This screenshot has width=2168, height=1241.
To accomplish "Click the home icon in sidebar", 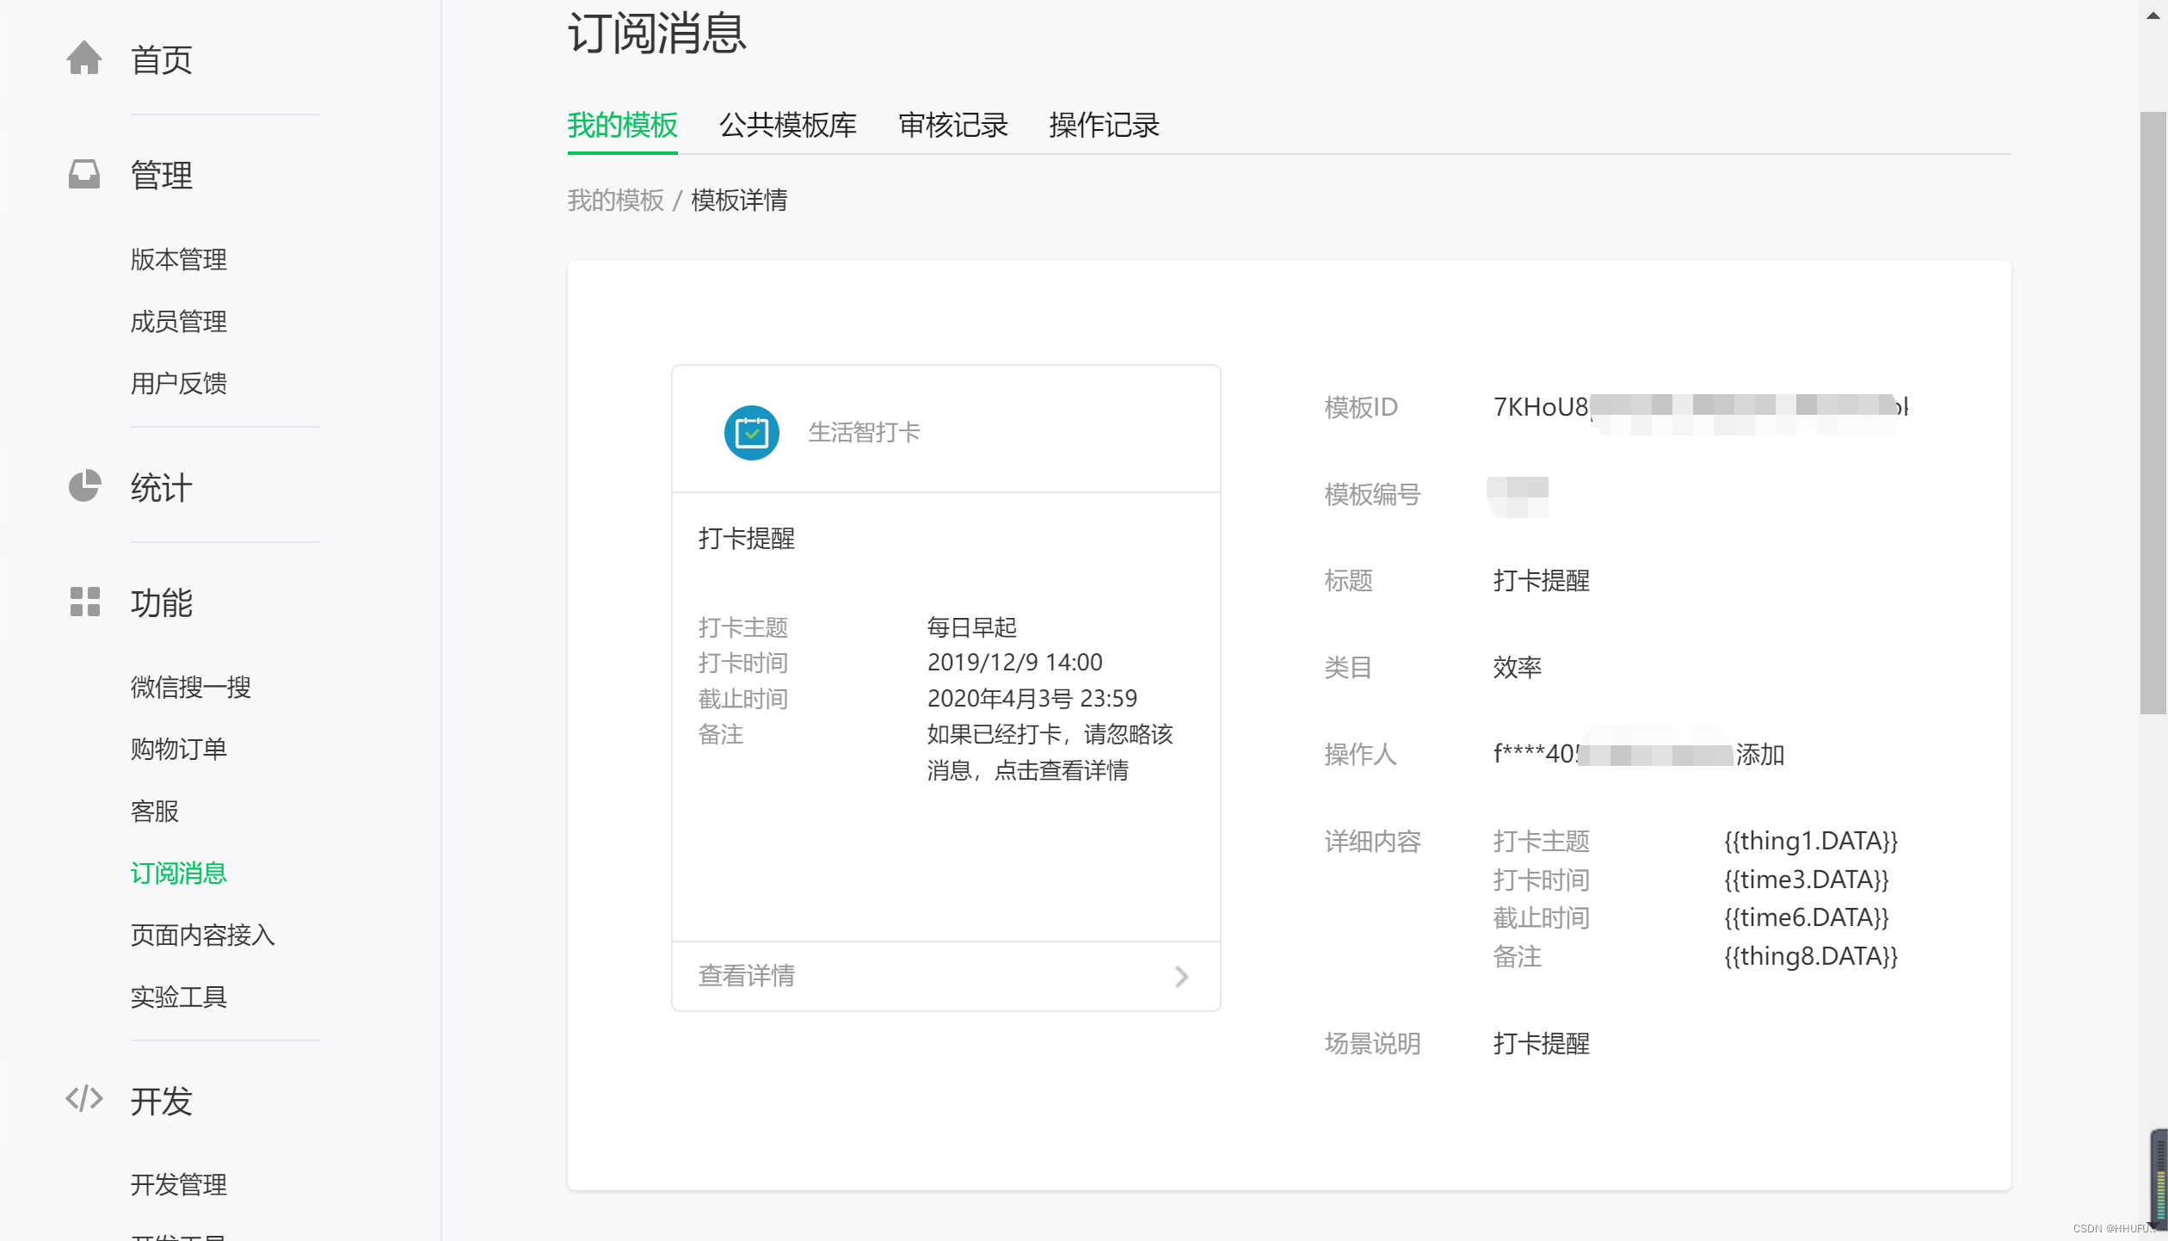I will pos(84,59).
